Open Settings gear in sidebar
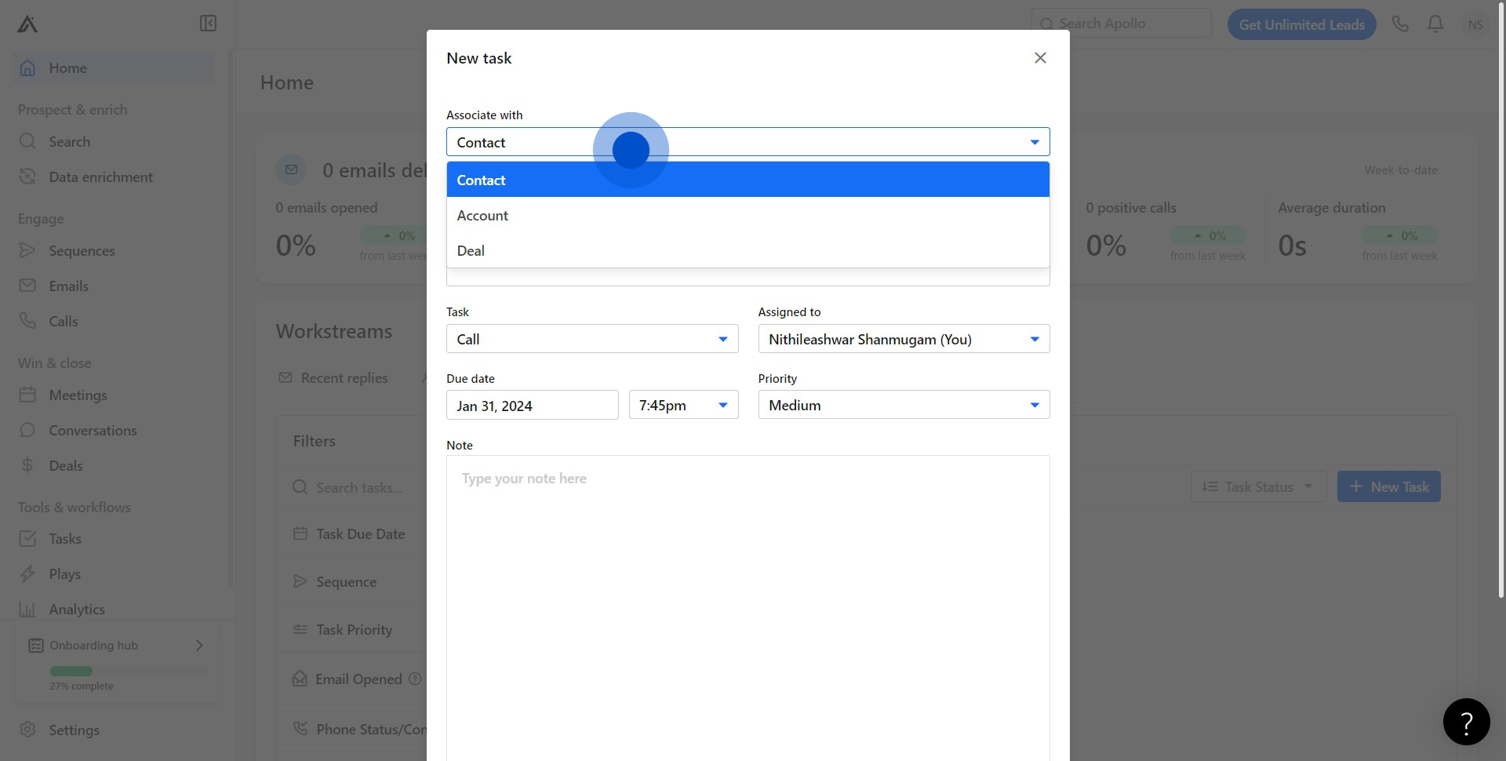This screenshot has height=761, width=1506. pos(28,730)
